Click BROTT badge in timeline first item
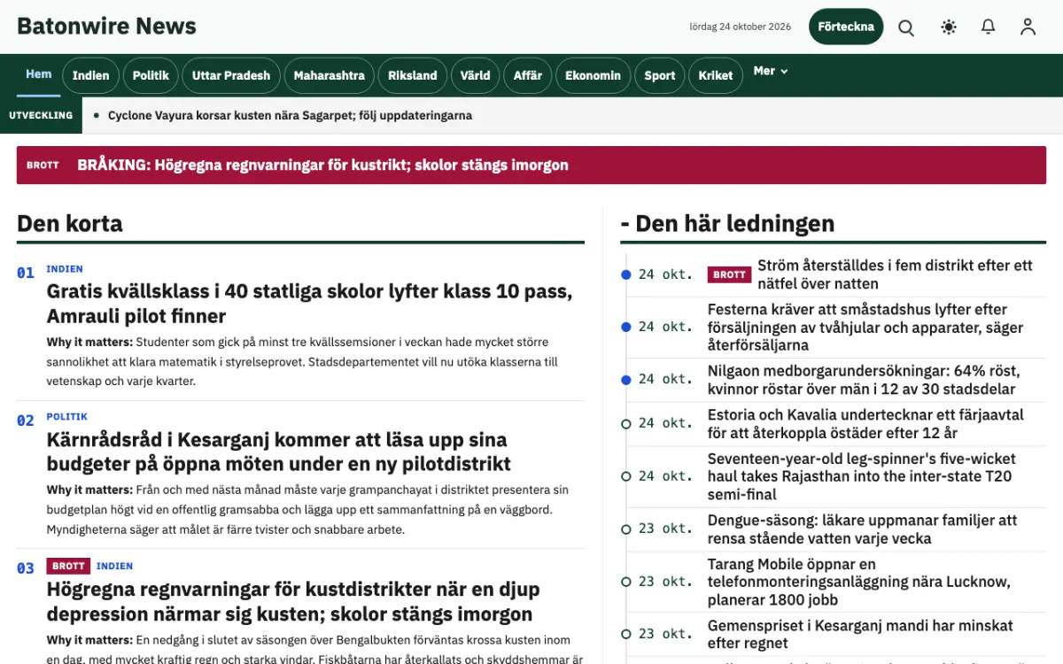 pyautogui.click(x=729, y=274)
